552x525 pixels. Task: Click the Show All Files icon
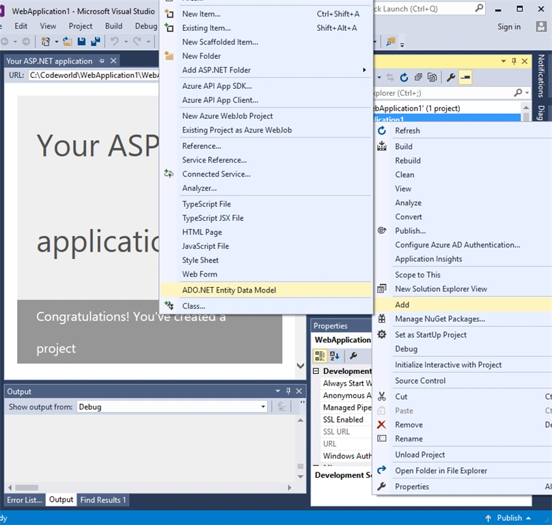click(x=432, y=77)
